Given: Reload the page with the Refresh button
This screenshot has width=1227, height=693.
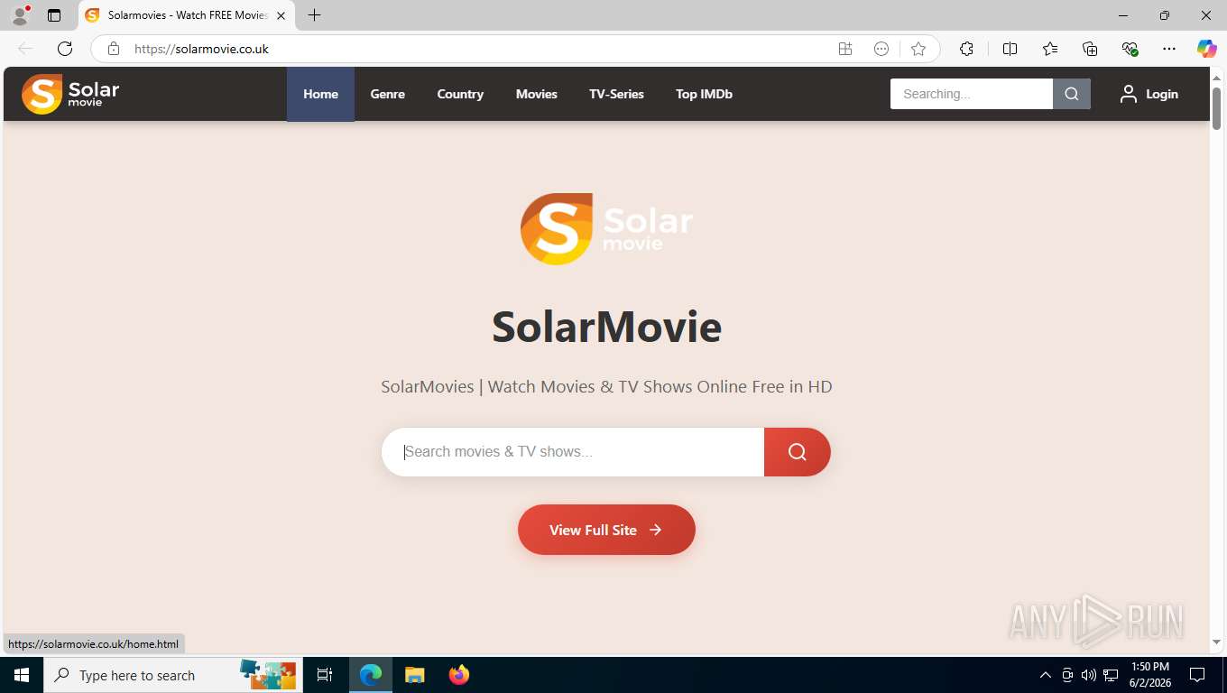Looking at the screenshot, I should (65, 49).
